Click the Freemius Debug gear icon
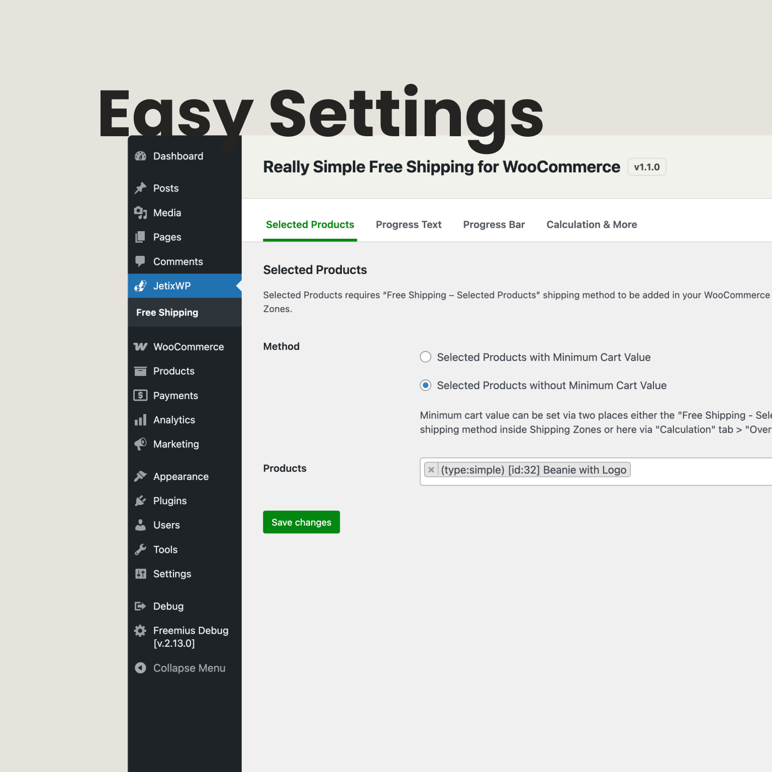The height and width of the screenshot is (772, 772). pyautogui.click(x=140, y=631)
